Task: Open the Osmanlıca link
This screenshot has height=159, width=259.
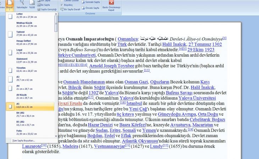Action: [x=127, y=39]
